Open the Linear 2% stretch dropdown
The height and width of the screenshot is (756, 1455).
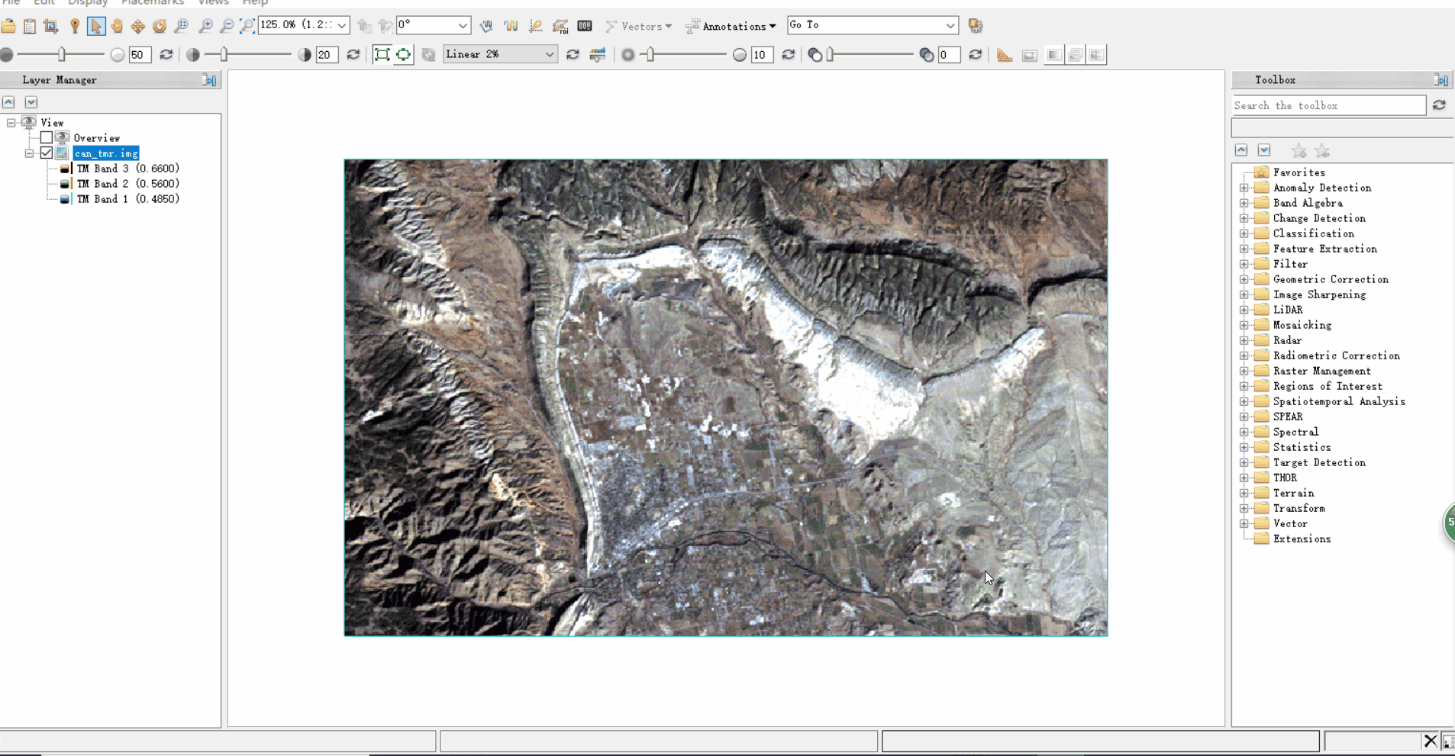(549, 54)
